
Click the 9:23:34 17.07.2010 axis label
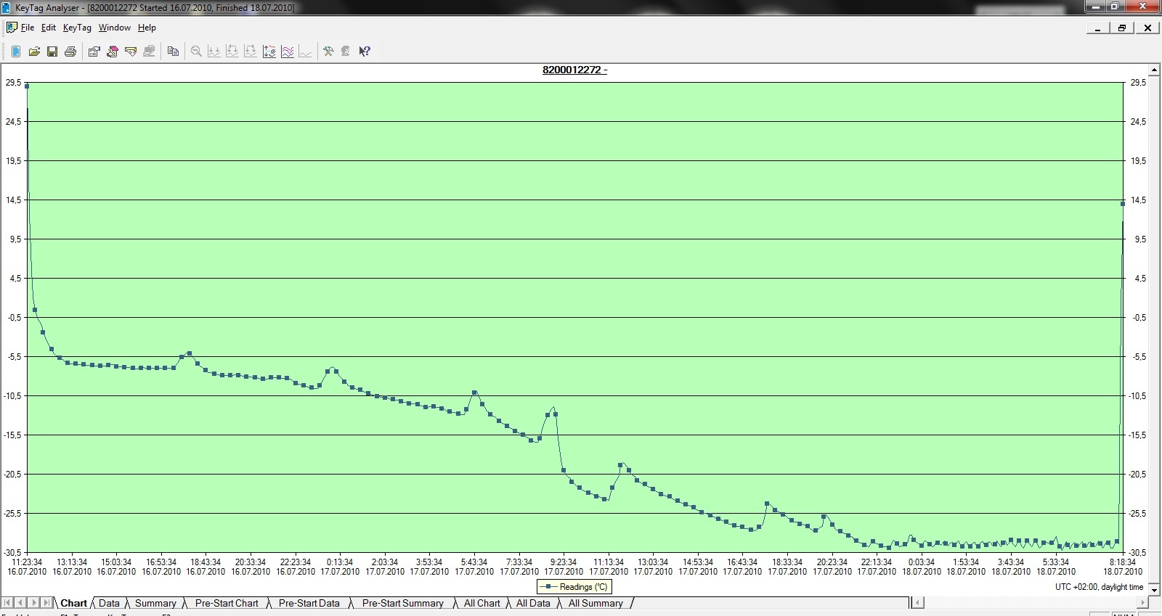click(564, 567)
